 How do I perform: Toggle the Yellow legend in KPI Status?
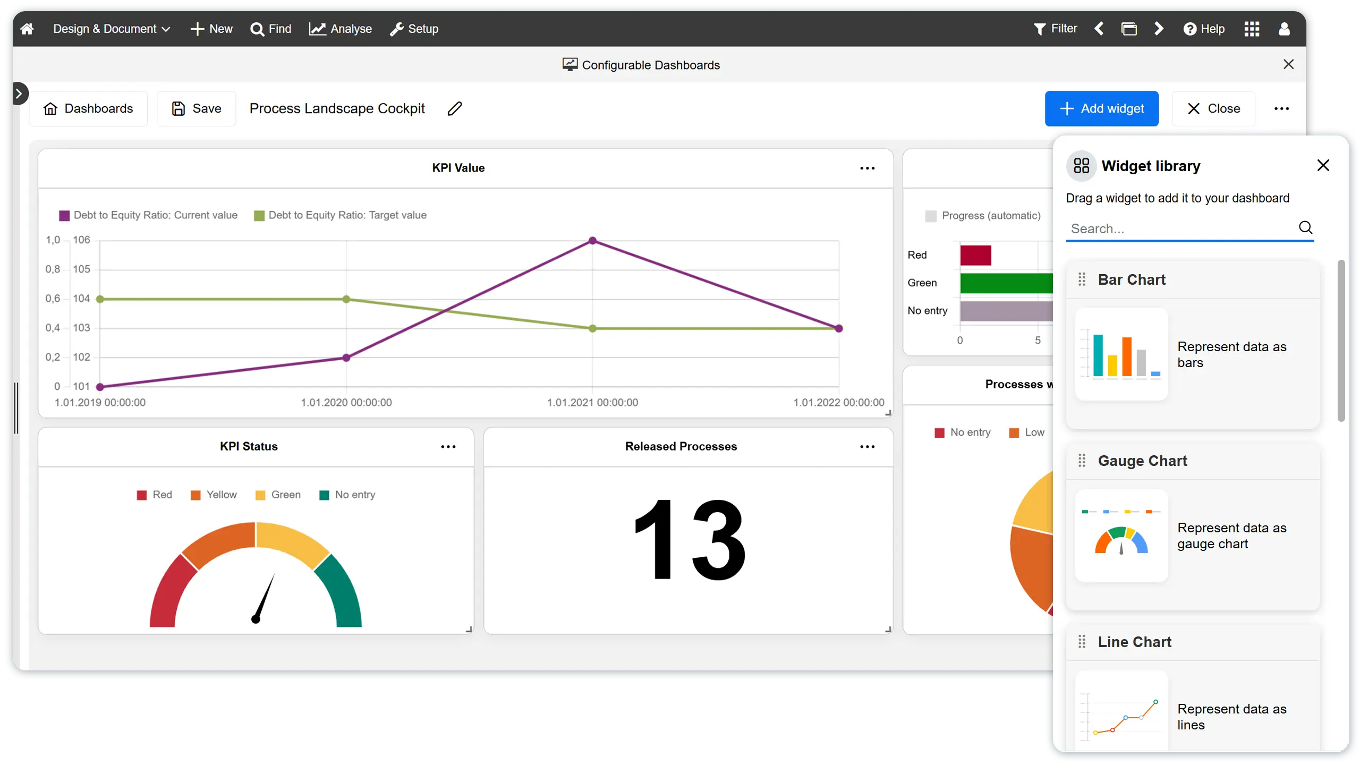[x=214, y=495]
